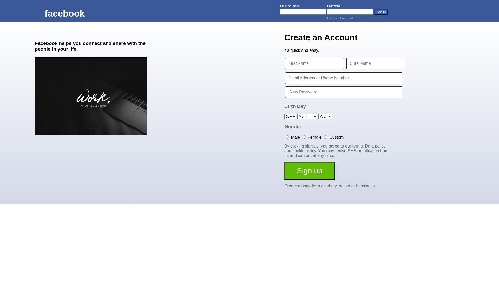This screenshot has width=499, height=281.
Task: Click the Sure Name input
Action: [376, 63]
